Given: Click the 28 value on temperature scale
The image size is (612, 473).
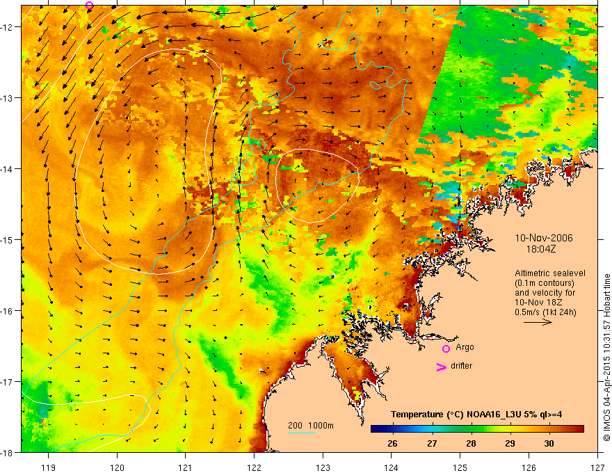Looking at the screenshot, I should click(x=471, y=444).
